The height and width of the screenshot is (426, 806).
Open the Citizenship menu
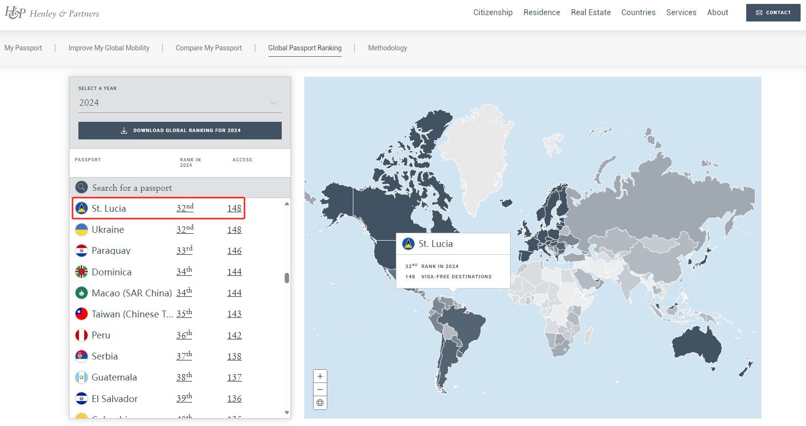point(492,13)
